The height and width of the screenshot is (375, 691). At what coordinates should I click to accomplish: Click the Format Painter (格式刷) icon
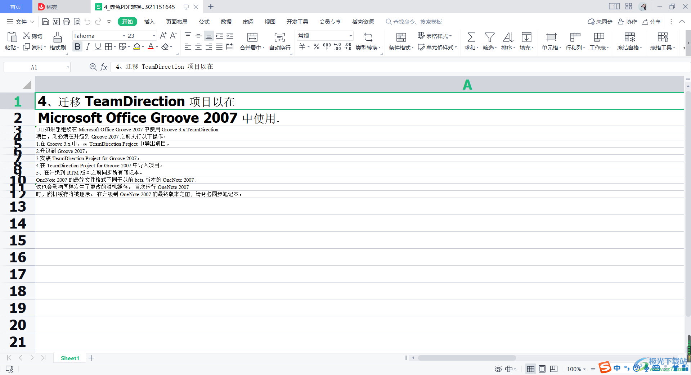pos(58,37)
